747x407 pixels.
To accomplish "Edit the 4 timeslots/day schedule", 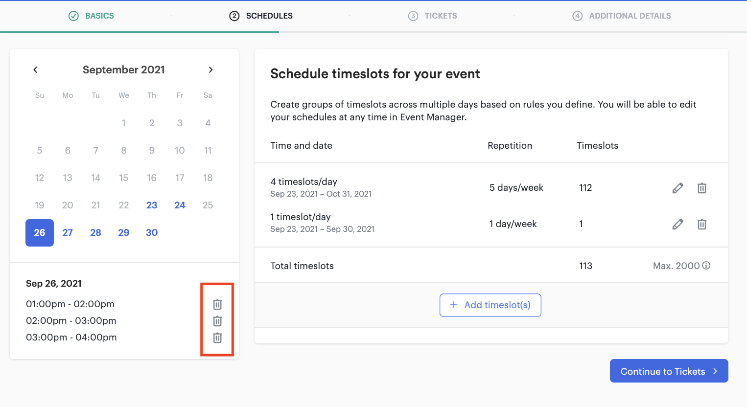I will click(677, 188).
